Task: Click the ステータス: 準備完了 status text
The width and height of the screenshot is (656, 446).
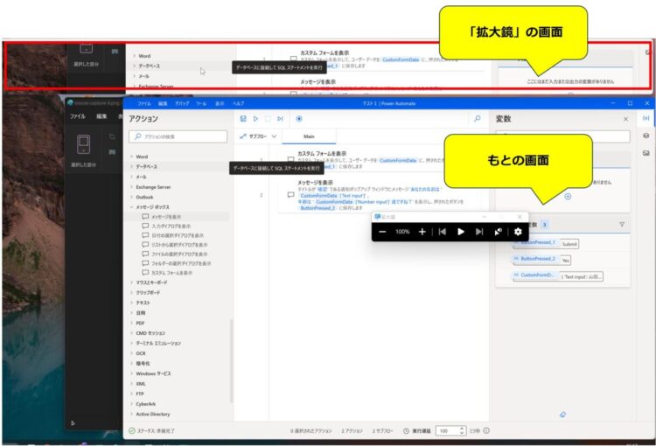Action: tap(156, 431)
